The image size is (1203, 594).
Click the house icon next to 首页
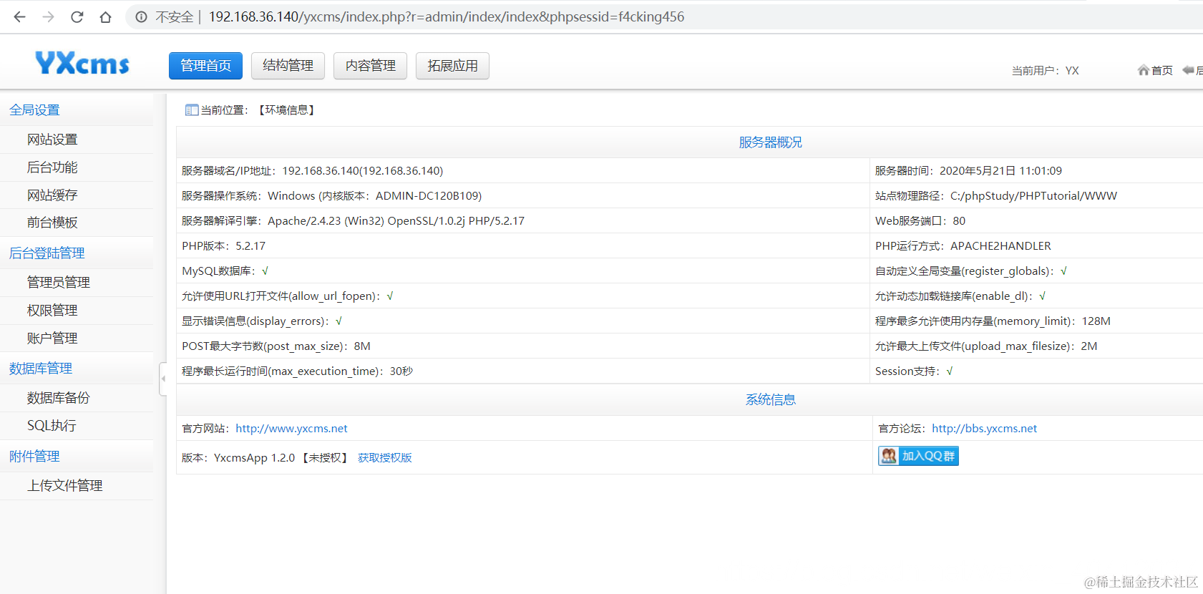tap(1143, 70)
